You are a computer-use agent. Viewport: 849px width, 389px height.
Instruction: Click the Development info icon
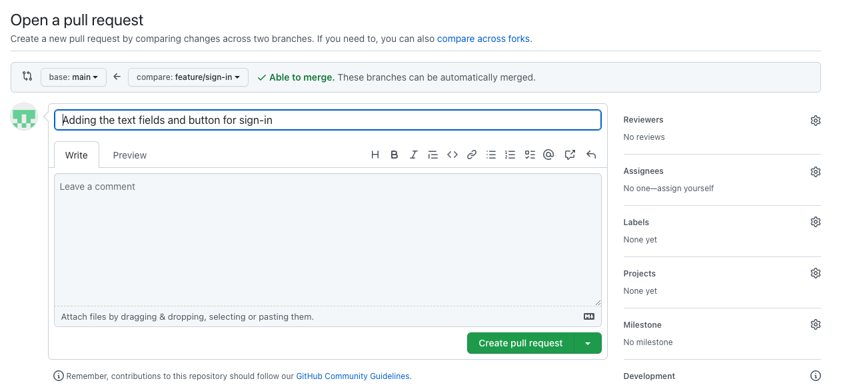(x=816, y=376)
